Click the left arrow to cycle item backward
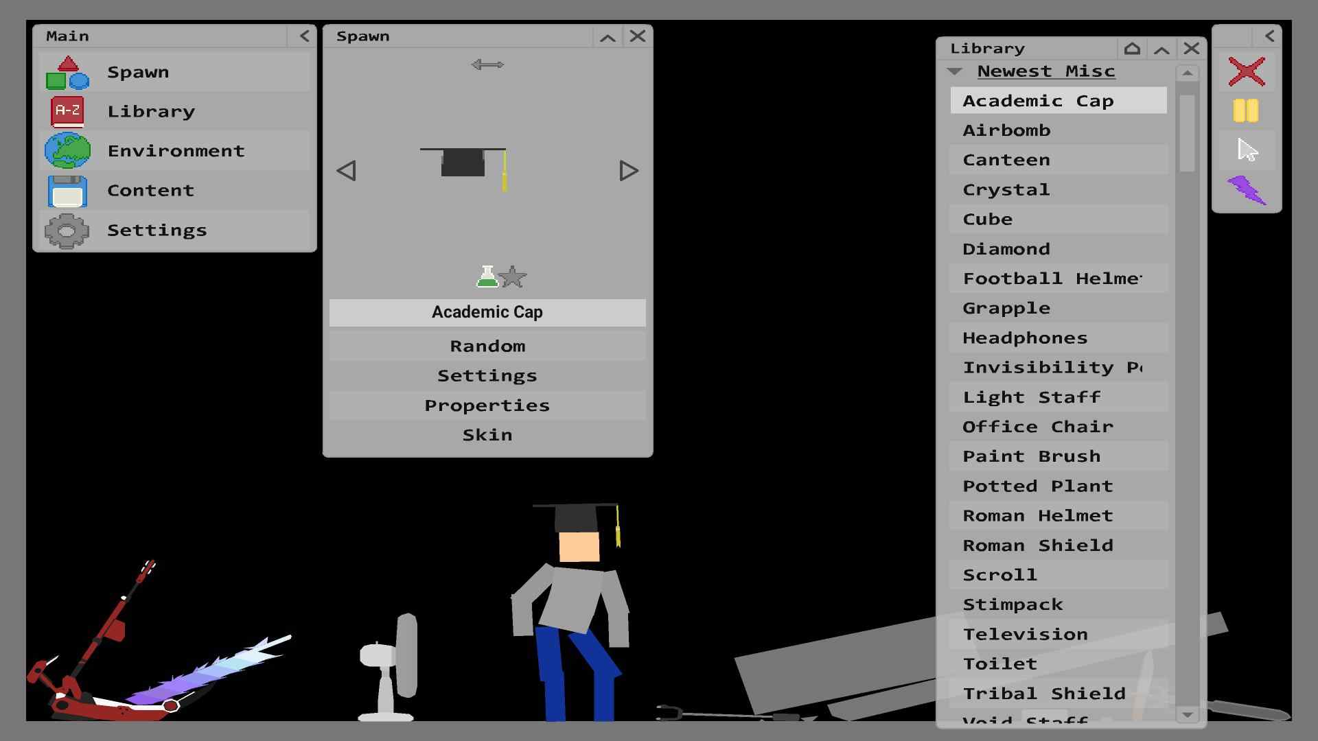The image size is (1318, 741). (347, 170)
